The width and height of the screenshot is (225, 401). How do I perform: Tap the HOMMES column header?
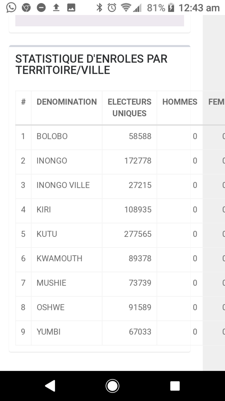[x=180, y=102]
